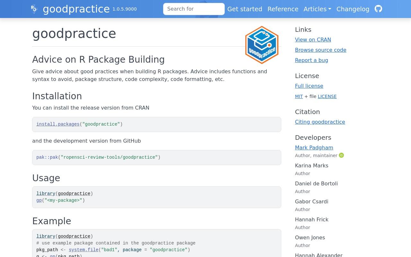
Task: Click the MIT license link
Action: click(x=299, y=96)
